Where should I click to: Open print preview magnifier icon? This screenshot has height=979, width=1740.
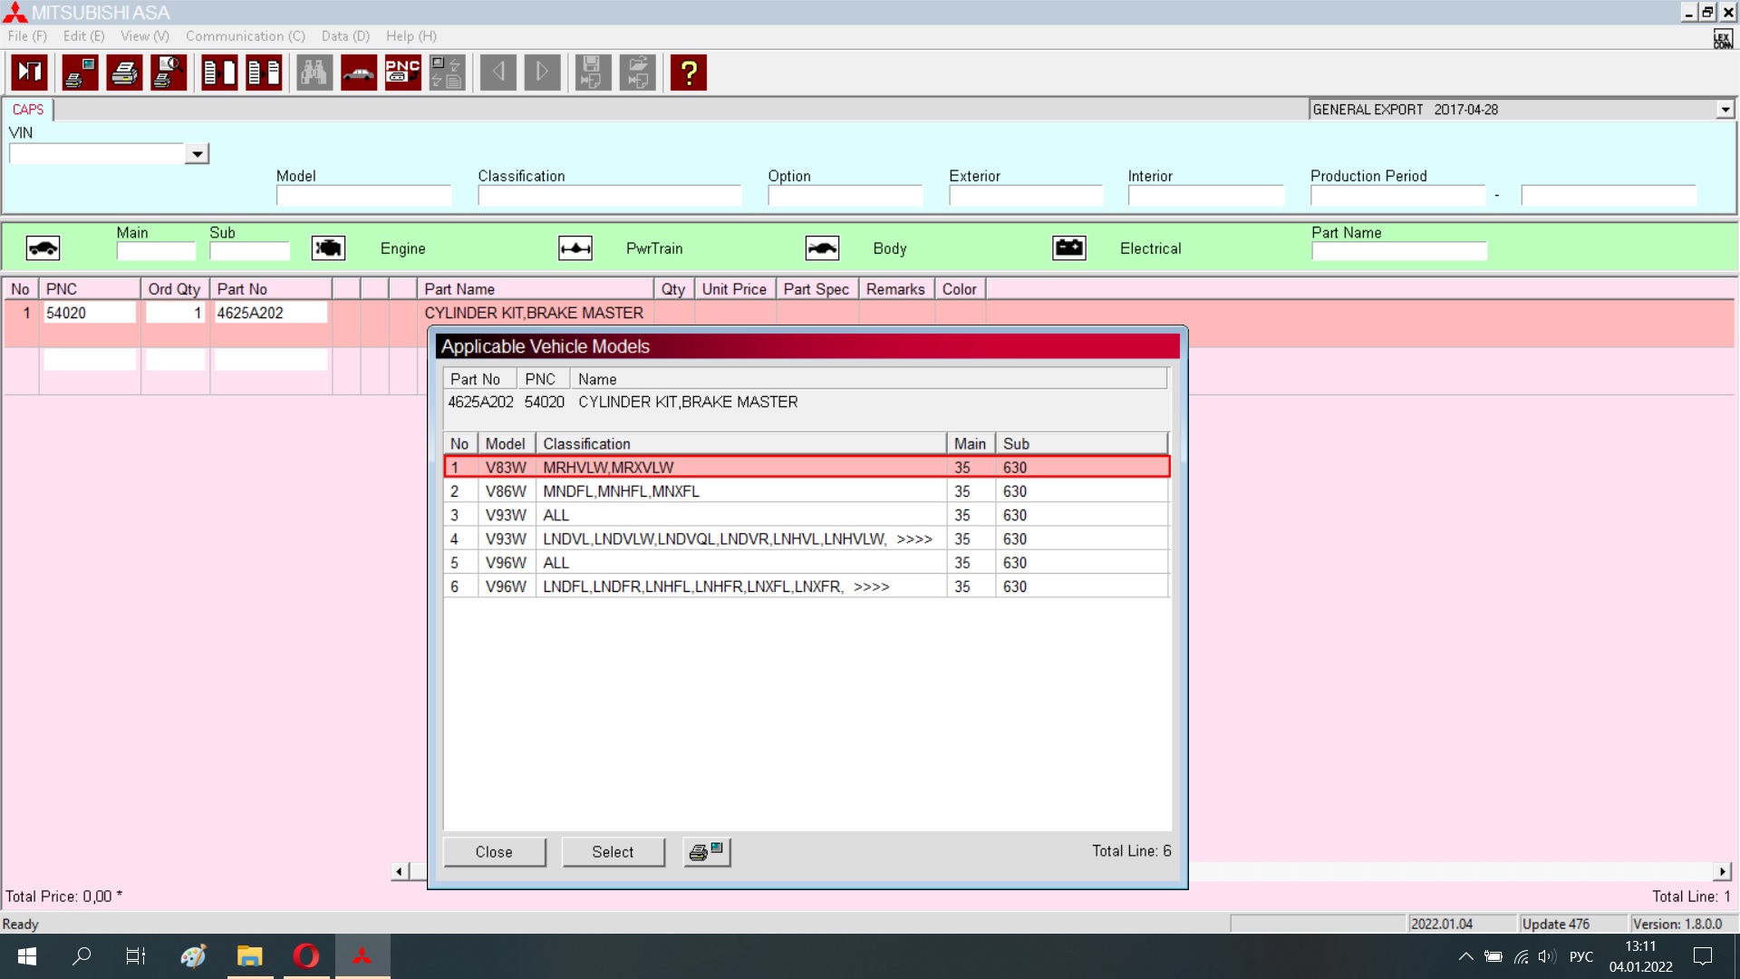tap(169, 73)
